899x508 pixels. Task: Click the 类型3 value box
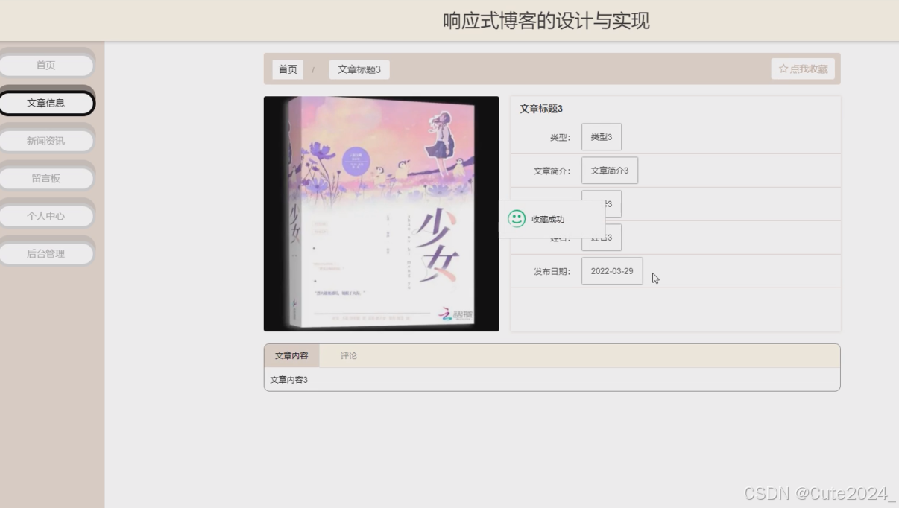(602, 137)
